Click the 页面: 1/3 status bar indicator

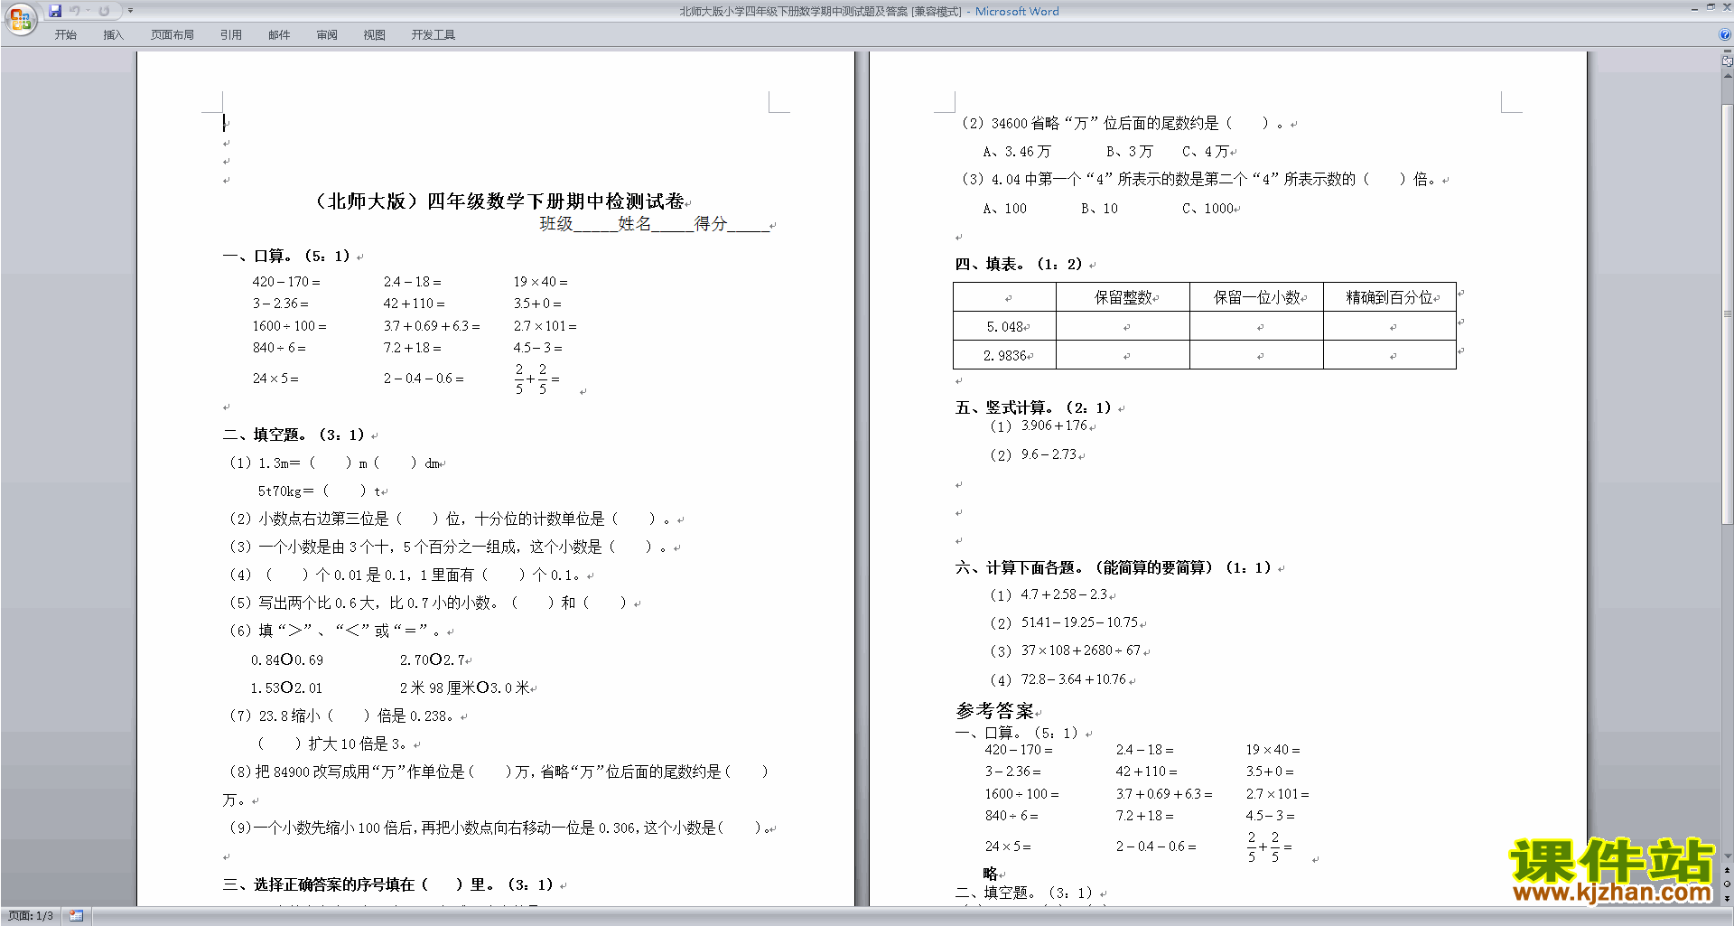(31, 916)
